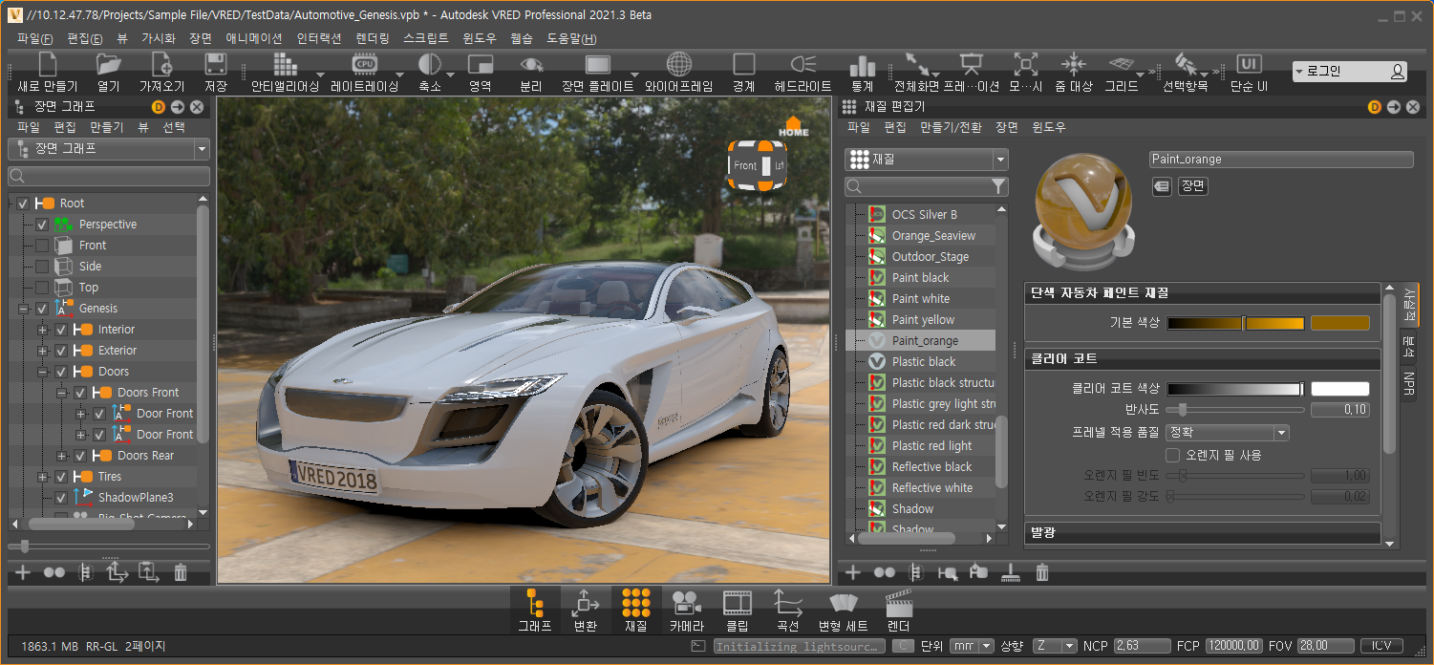Click the orange base color swatch

pos(1339,323)
